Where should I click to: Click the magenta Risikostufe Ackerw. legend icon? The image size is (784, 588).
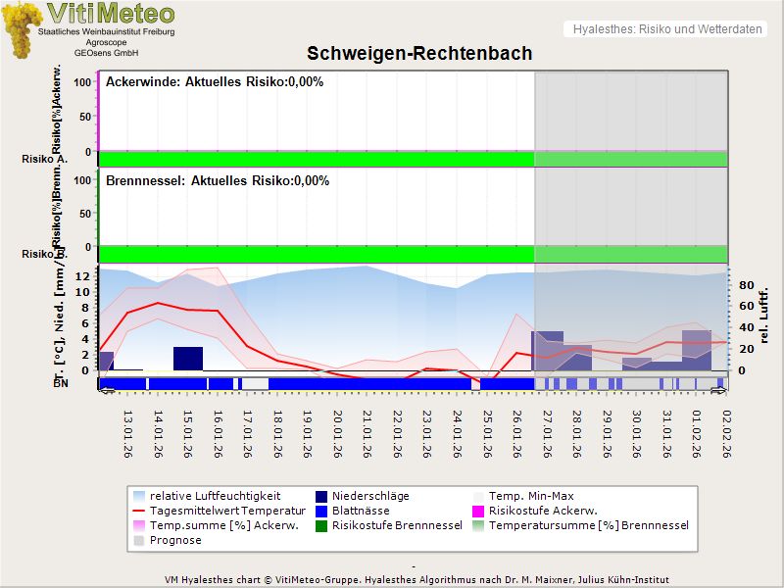point(479,511)
